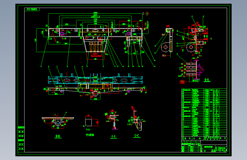The width and height of the screenshot is (247, 160).
Task: Click the circled P datum symbol
Action: pyautogui.click(x=147, y=14)
